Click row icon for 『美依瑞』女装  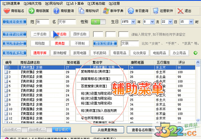6,86
